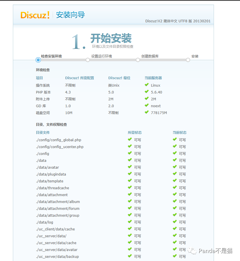Screen dimensions: 240x261
Task: Click required-status check for ./config/config_ucenter.php
Action: coord(130,146)
